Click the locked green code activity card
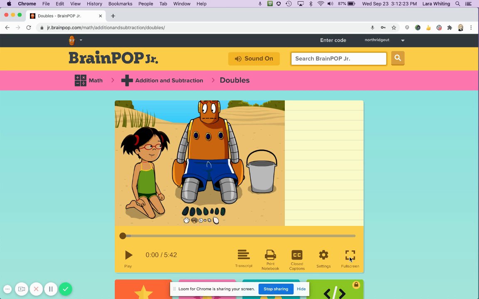479x299 pixels. pyautogui.click(x=335, y=289)
